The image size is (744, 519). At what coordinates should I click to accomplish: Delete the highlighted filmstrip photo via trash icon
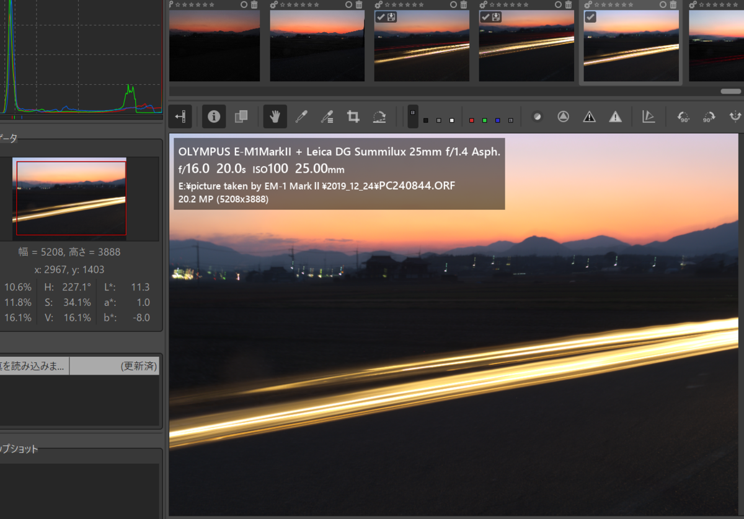(x=673, y=4)
